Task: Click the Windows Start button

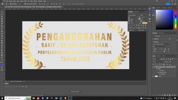Action: tap(2, 98)
